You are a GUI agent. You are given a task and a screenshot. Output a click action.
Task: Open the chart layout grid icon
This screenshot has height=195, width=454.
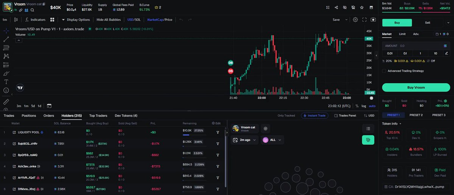[52, 20]
